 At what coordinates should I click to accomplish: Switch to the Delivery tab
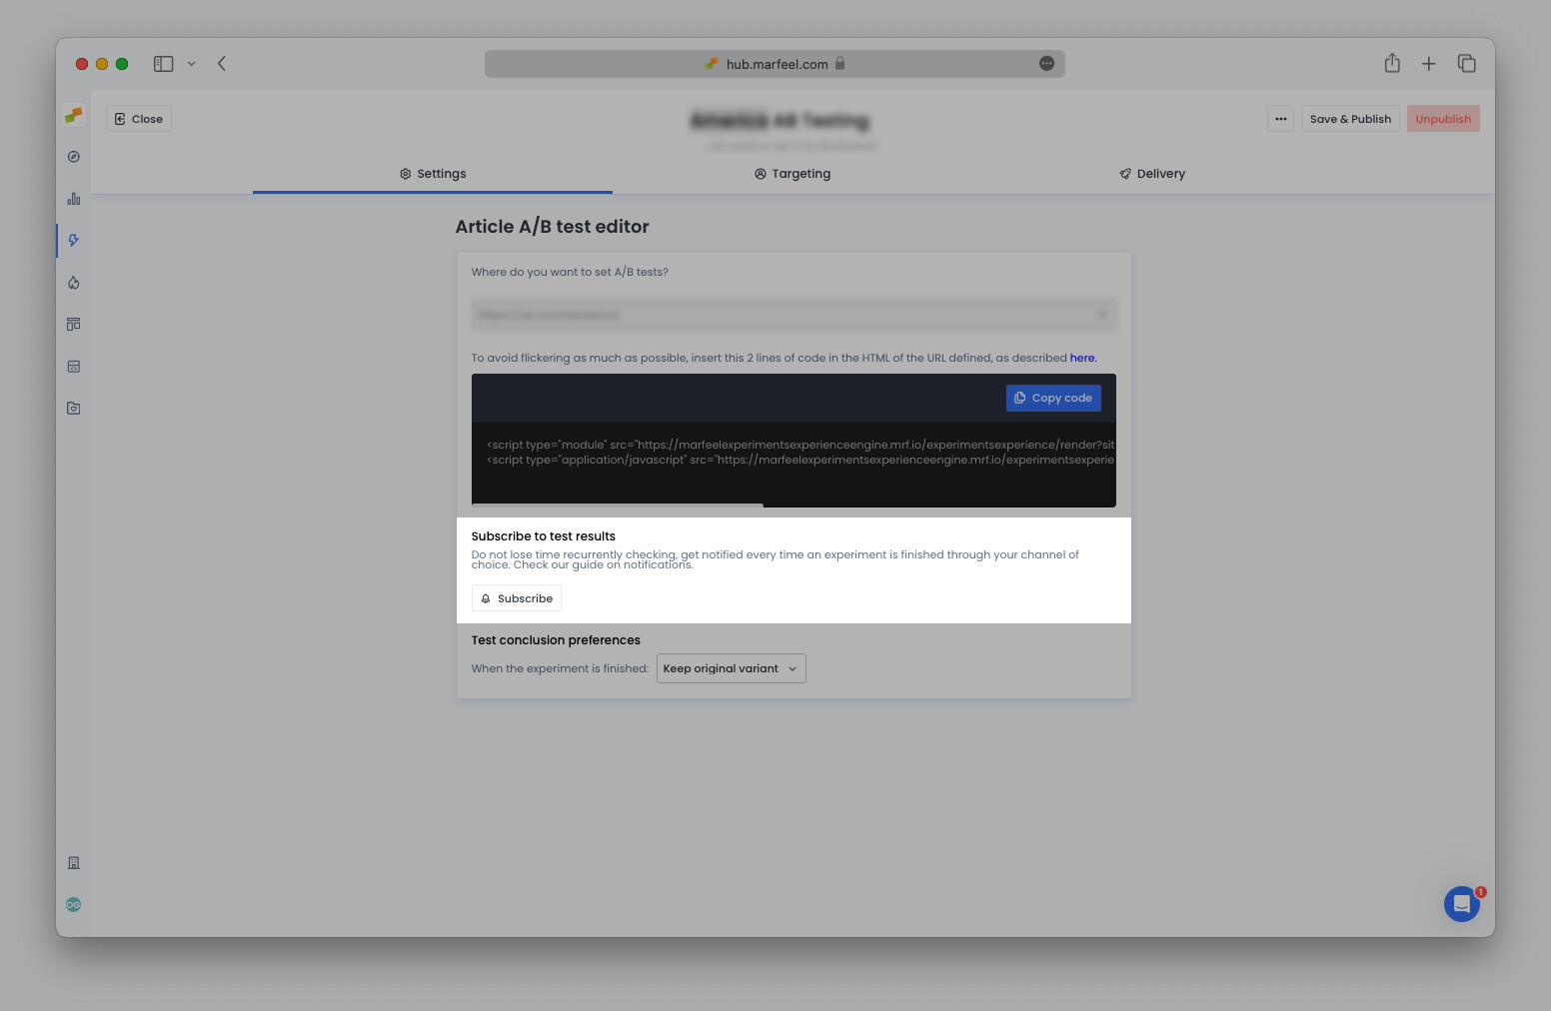tap(1151, 173)
